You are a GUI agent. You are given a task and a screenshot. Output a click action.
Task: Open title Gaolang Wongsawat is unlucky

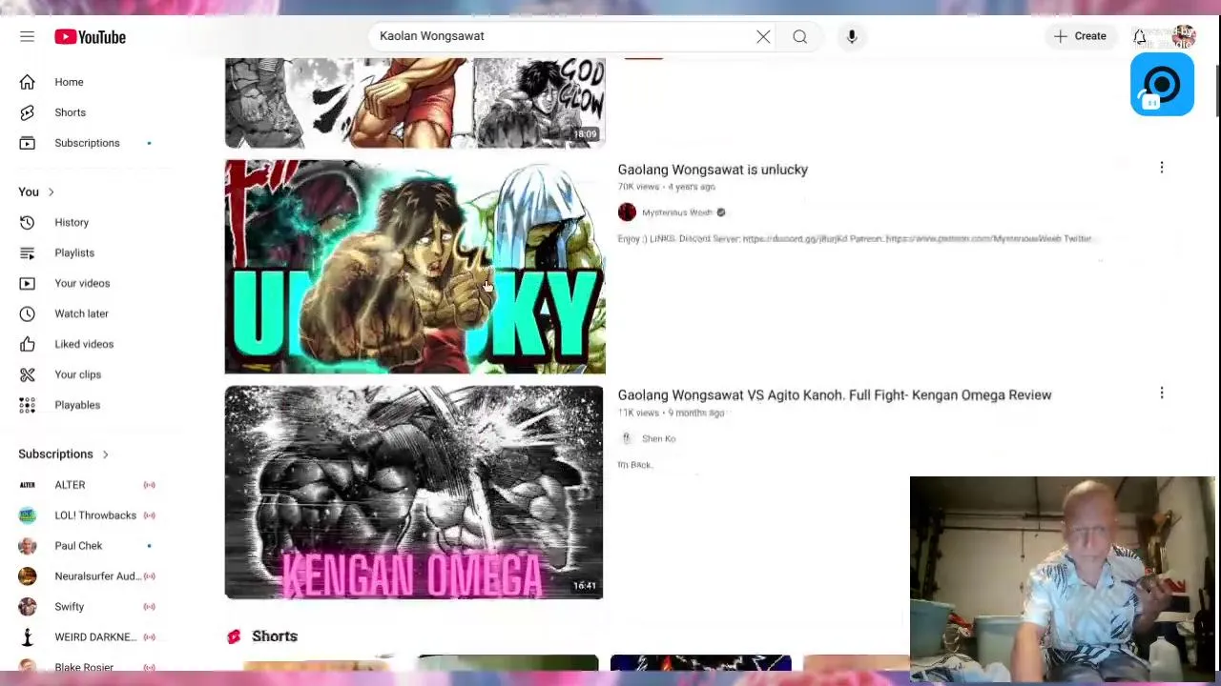click(713, 170)
